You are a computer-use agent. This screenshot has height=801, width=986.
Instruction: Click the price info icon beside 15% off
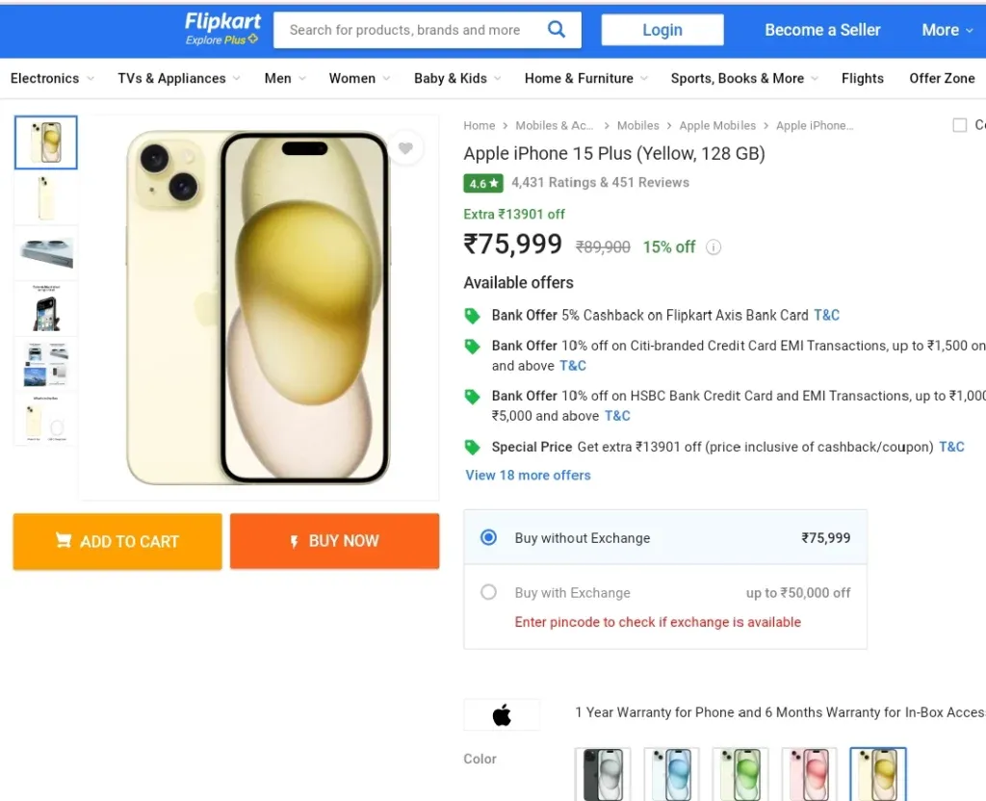coord(714,247)
